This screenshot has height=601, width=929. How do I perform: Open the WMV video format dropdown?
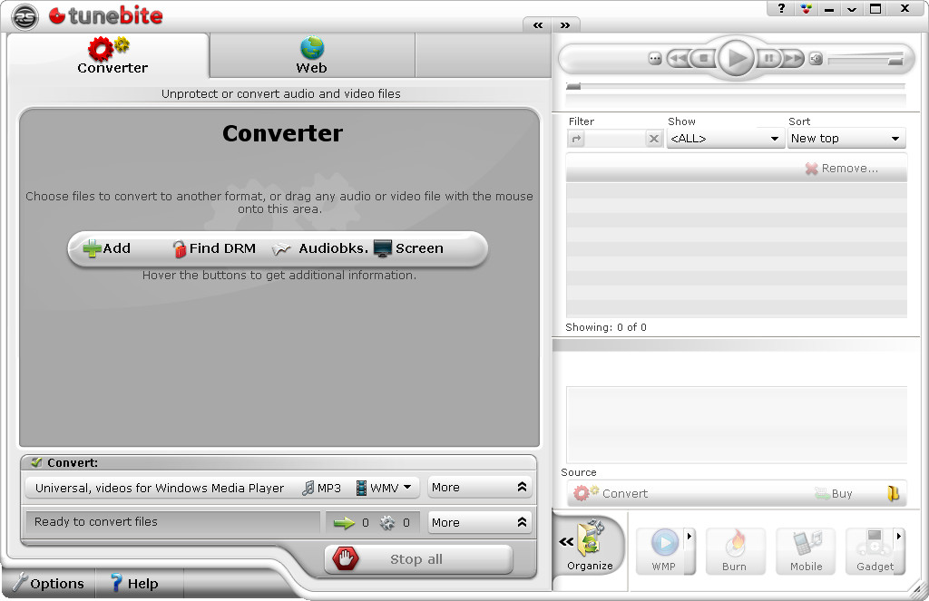point(385,488)
